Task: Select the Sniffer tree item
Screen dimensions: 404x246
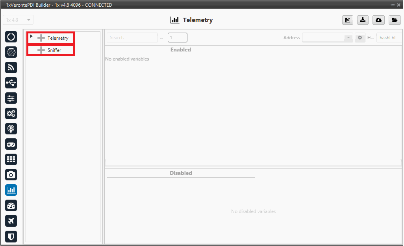Action: 54,50
